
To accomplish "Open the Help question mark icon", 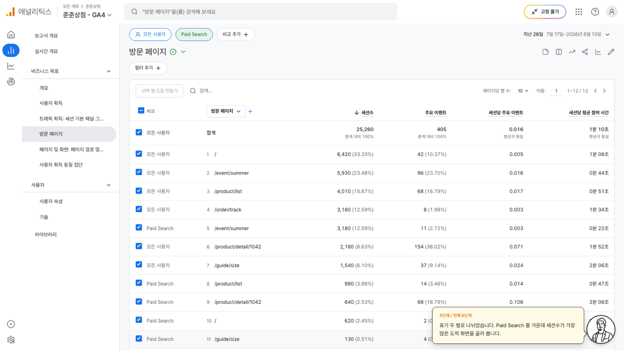I will coord(595,12).
